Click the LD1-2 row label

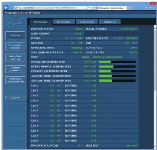point(34,91)
